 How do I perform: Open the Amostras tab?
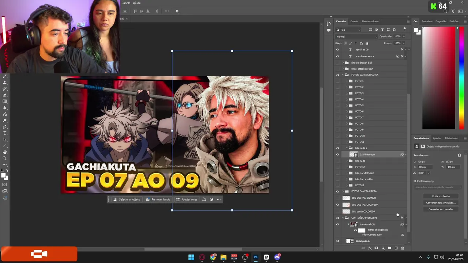click(427, 21)
